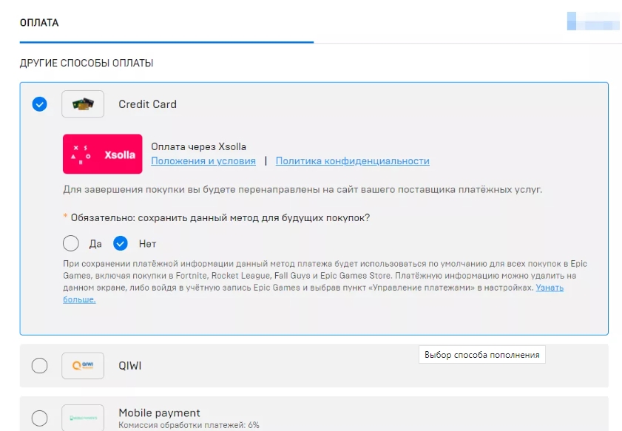
Task: Click the "Оплата через Xsolla" text
Action: [x=198, y=146]
